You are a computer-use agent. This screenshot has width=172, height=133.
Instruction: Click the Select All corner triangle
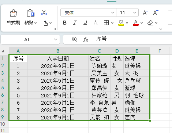[x=3, y=51]
